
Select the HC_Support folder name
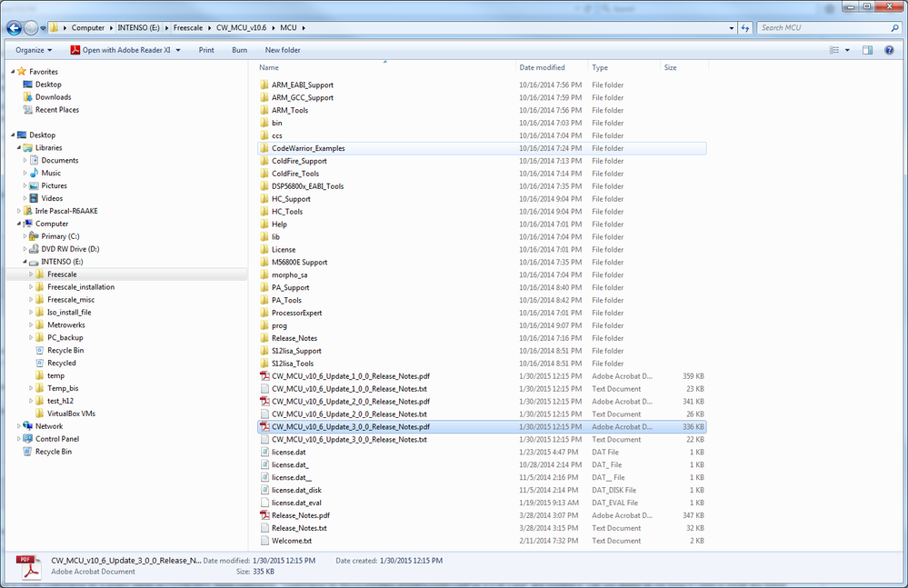[x=291, y=199]
